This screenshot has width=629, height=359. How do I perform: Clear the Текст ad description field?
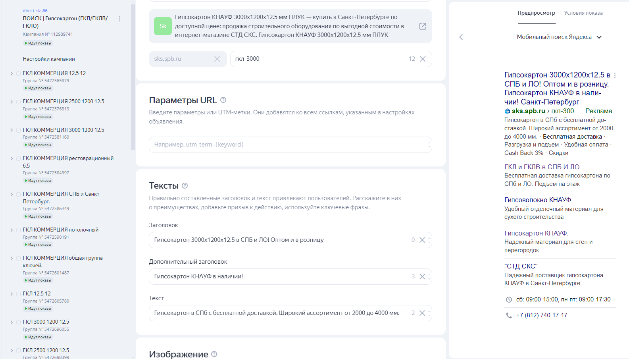coord(422,313)
